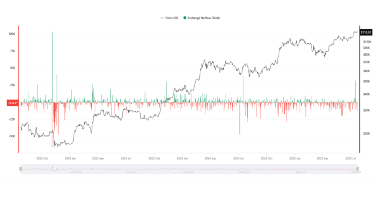Click the green Exchange Netflow legend dot
This screenshot has width=383, height=200.
tap(185, 18)
